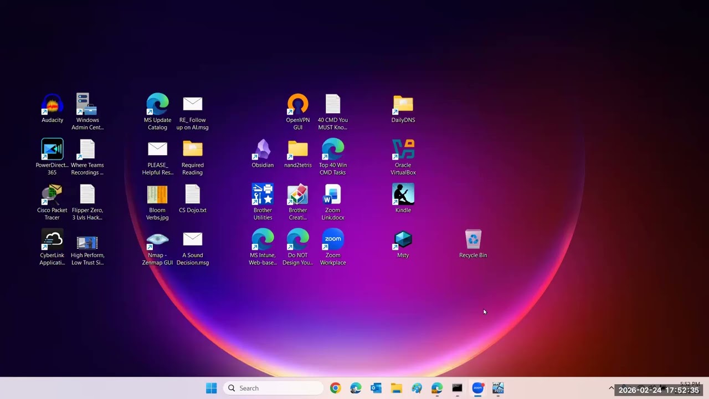Click the Cisco Packet Tracer shortcut
The width and height of the screenshot is (709, 399).
52,202
